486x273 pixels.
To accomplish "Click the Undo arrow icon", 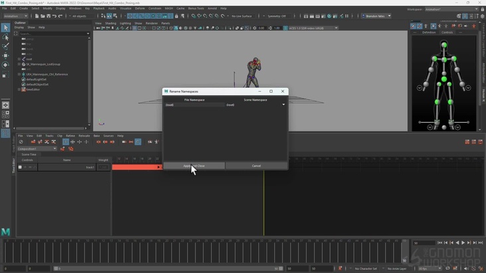I will pyautogui.click(x=54, y=16).
